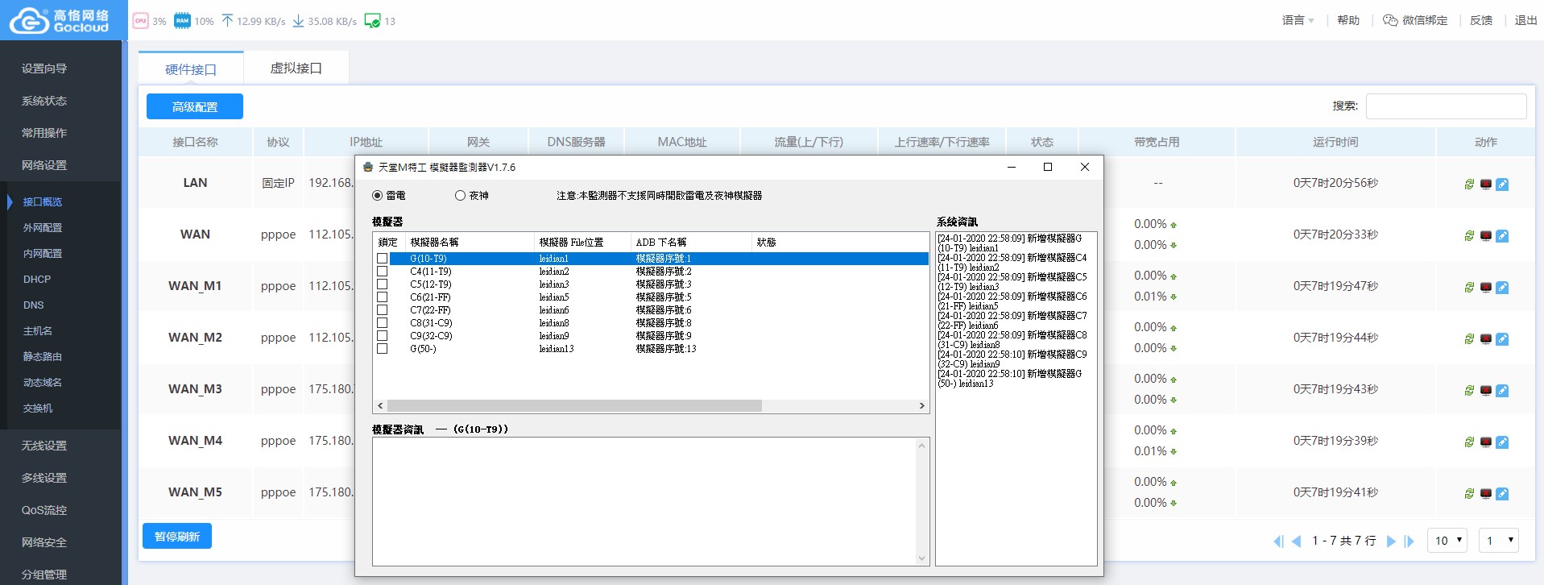The height and width of the screenshot is (585, 1544).
Task: Click the Gocloud logo
Action: pos(60,21)
